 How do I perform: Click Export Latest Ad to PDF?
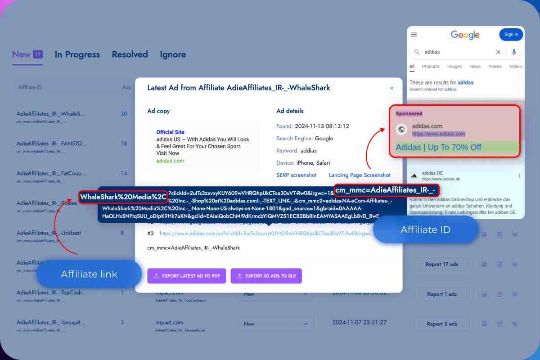[187, 276]
